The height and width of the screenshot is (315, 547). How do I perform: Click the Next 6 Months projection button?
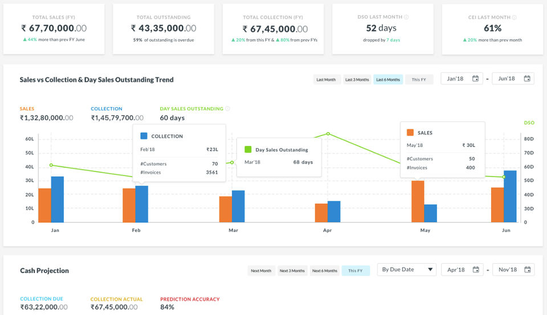pos(324,271)
